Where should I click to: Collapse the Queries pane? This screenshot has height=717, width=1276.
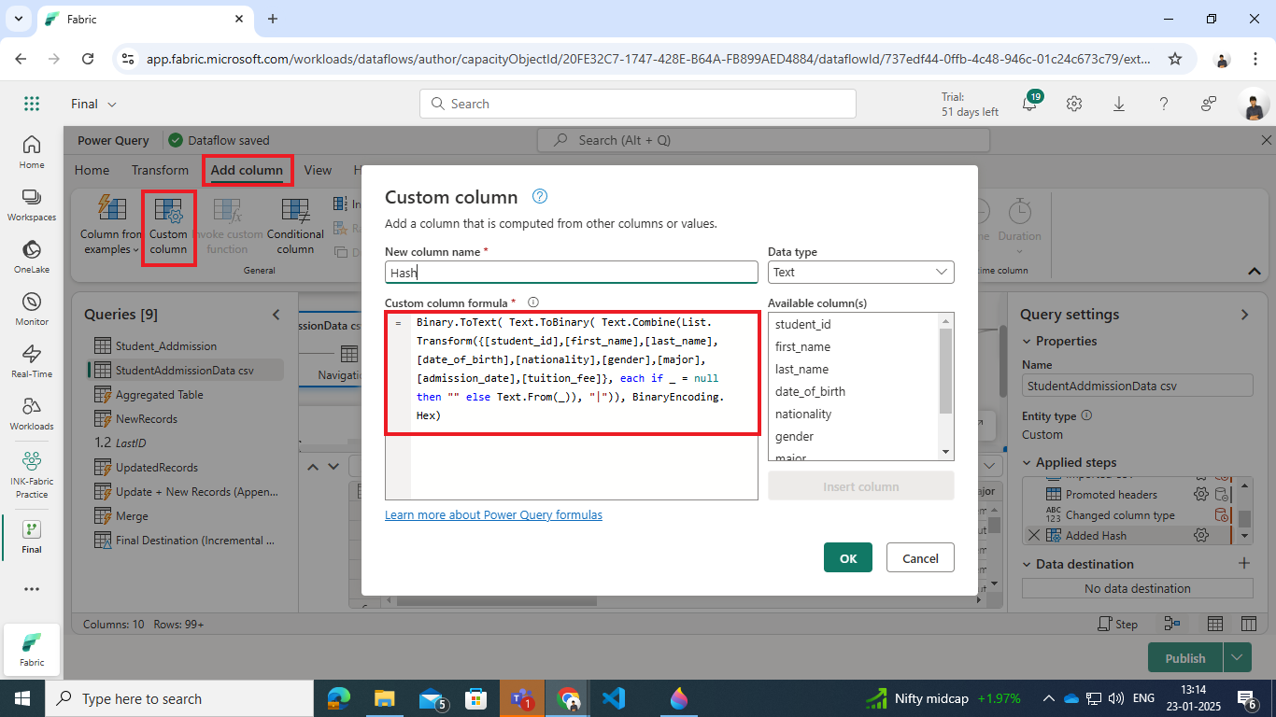[276, 315]
